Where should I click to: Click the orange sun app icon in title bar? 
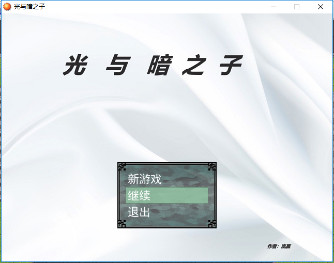(x=7, y=7)
